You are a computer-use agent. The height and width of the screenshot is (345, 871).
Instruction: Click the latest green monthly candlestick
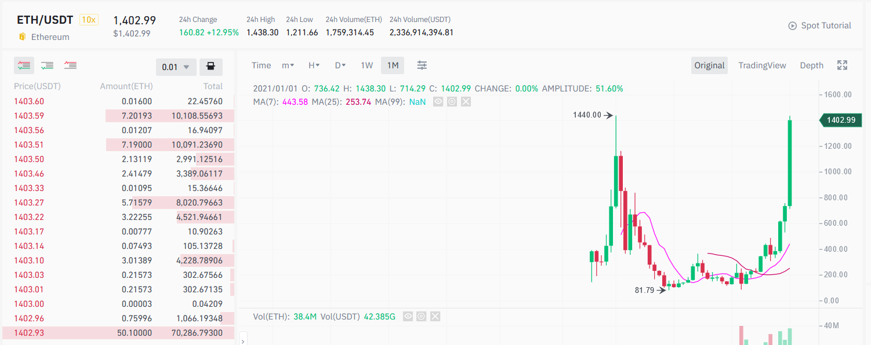click(790, 163)
